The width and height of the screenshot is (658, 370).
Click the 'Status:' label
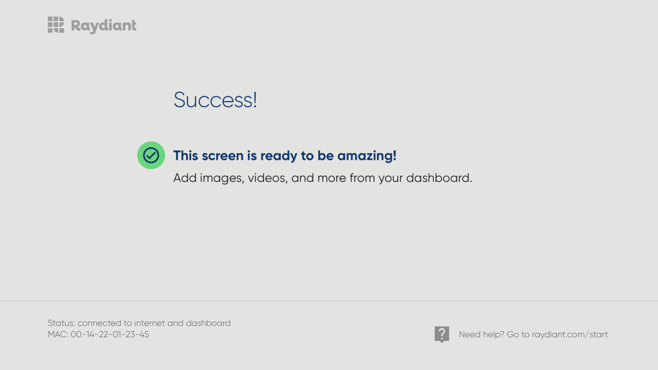coord(61,323)
